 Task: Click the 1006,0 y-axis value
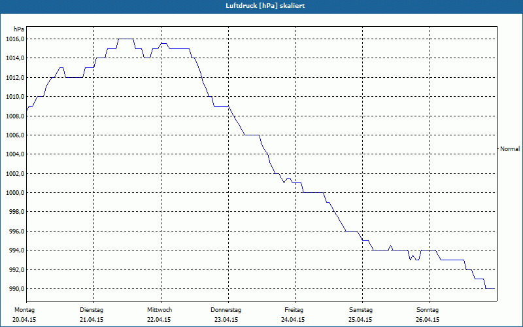point(14,135)
